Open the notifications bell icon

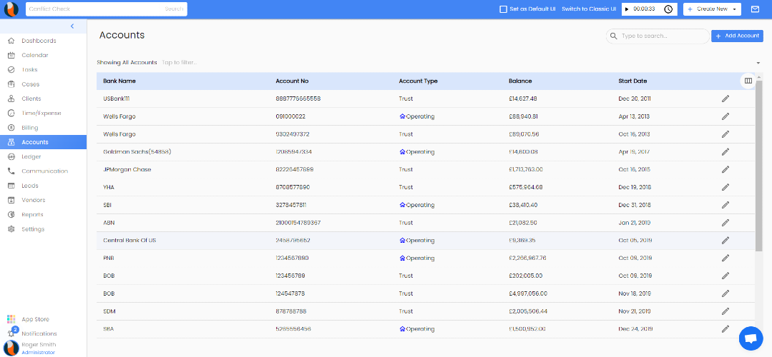[11, 333]
